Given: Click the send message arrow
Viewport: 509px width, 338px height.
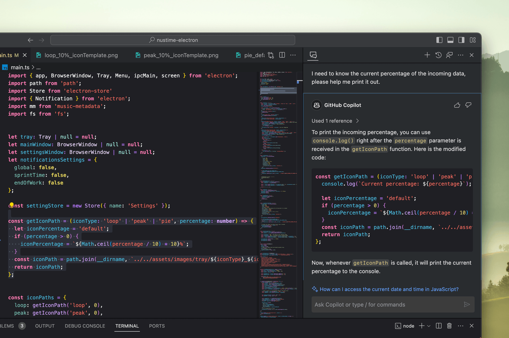Looking at the screenshot, I should point(467,305).
